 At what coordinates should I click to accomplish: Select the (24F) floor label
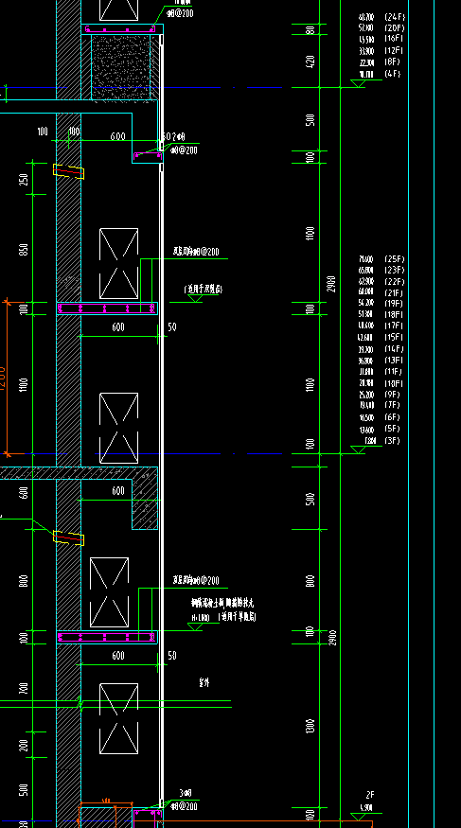(395, 17)
